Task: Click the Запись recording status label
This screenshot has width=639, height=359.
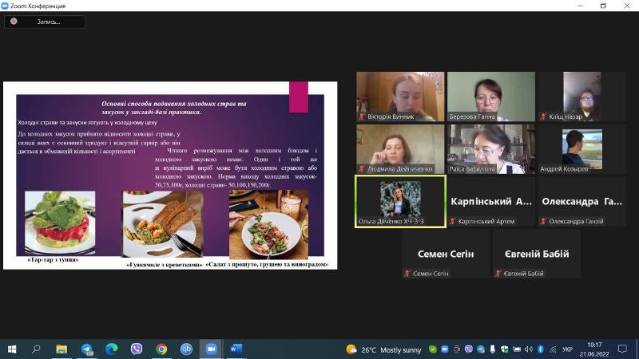Action: [x=49, y=22]
